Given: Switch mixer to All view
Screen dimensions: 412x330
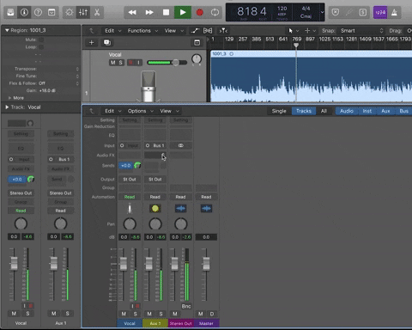Looking at the screenshot, I should 324,111.
